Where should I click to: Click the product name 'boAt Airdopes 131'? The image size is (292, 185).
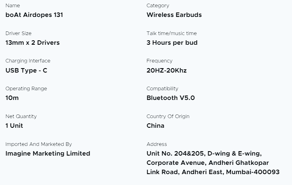pyautogui.click(x=34, y=15)
